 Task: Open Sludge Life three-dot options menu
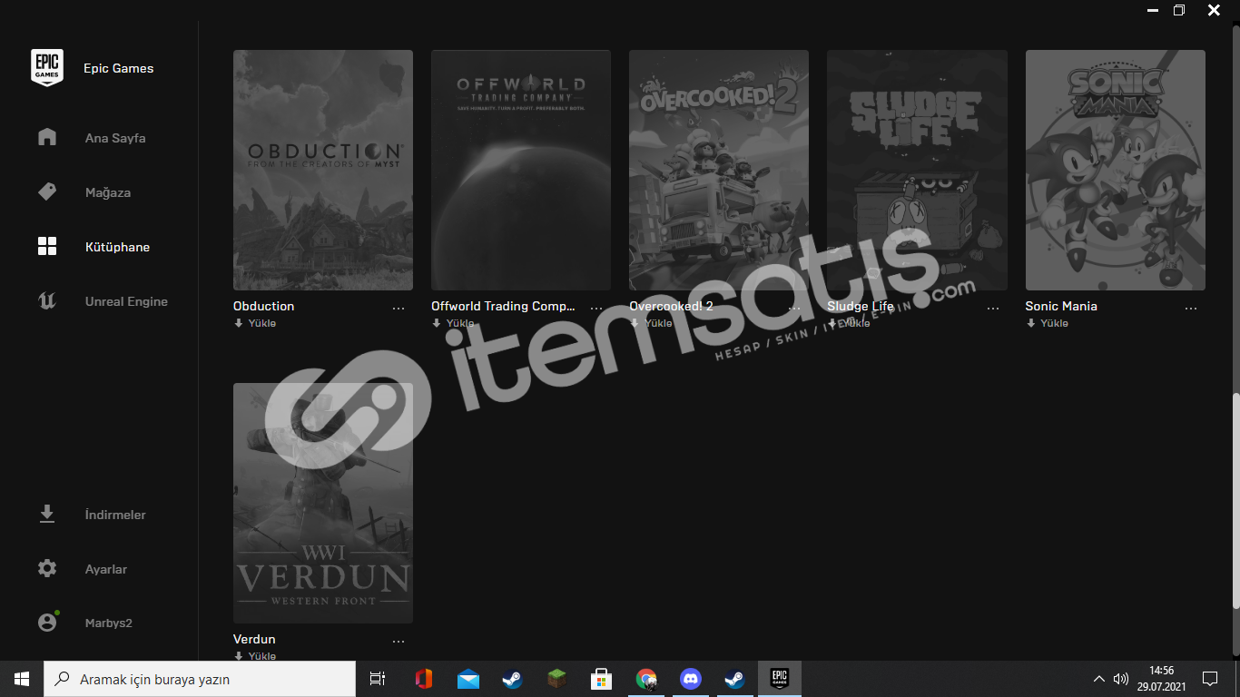pyautogui.click(x=993, y=309)
